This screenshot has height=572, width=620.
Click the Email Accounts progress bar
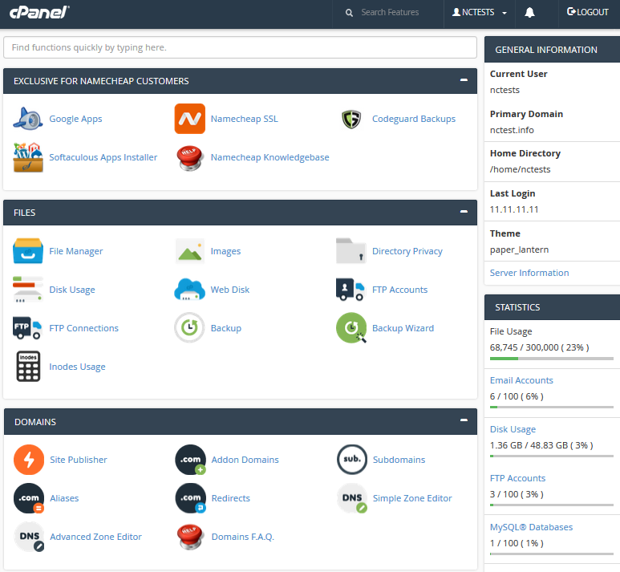[x=552, y=407]
